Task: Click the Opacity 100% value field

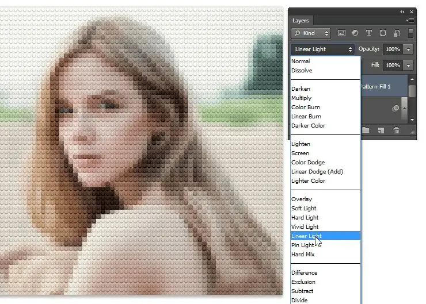Action: tap(393, 49)
